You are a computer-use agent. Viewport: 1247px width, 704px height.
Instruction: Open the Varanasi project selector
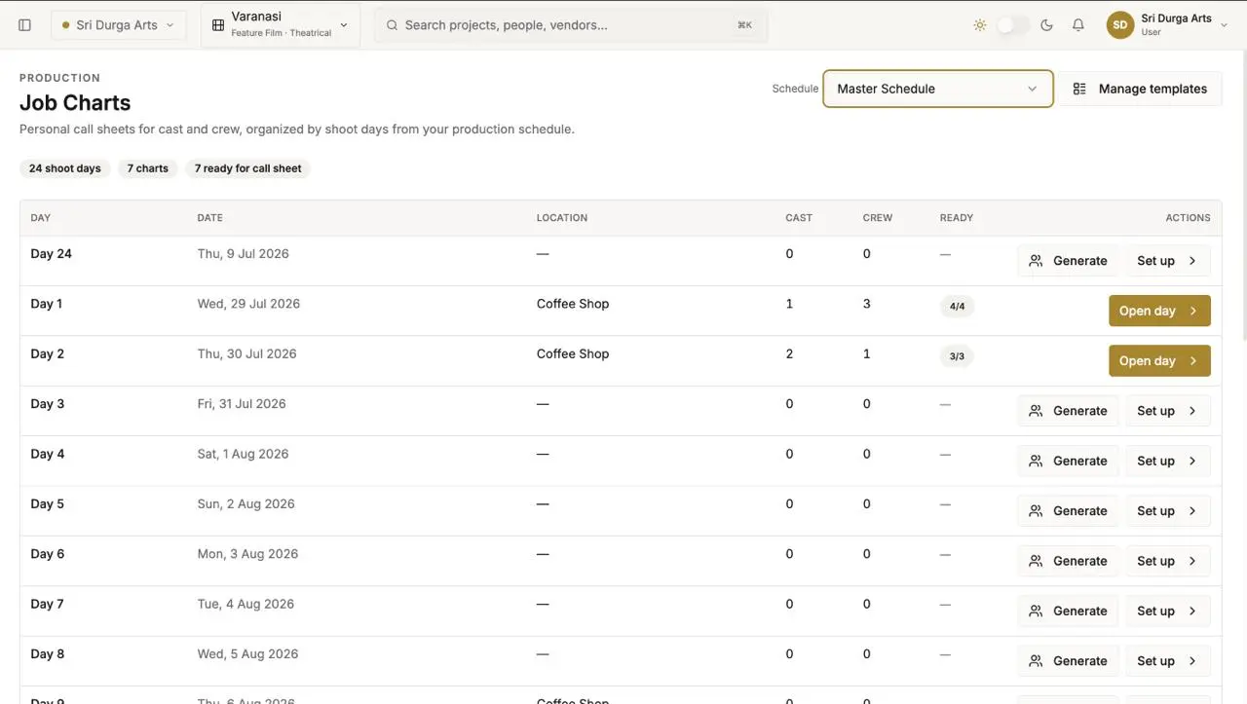point(281,25)
